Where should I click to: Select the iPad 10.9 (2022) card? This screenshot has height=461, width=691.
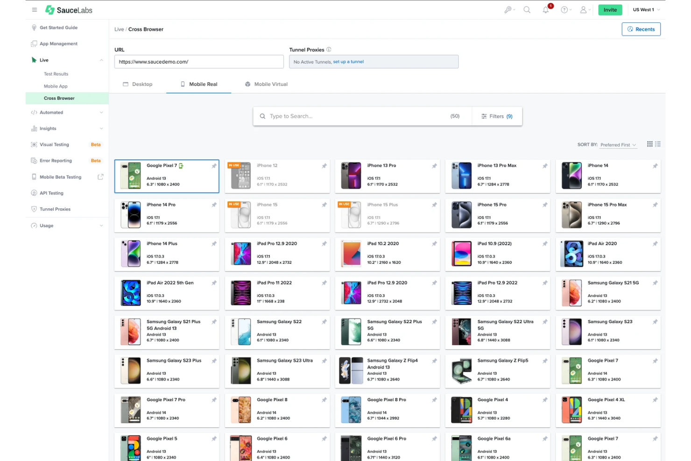click(x=497, y=255)
